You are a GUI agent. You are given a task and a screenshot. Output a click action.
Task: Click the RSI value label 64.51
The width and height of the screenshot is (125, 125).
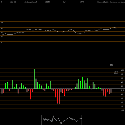click(115, 28)
